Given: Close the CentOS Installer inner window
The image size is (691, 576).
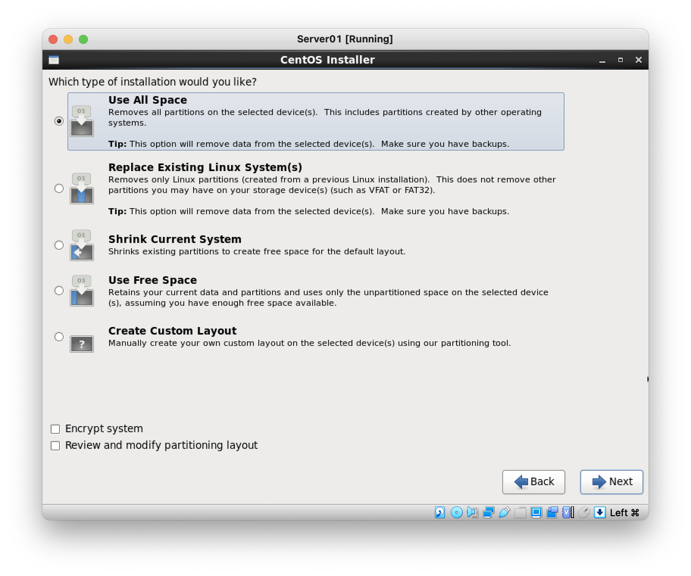Looking at the screenshot, I should click(x=639, y=60).
